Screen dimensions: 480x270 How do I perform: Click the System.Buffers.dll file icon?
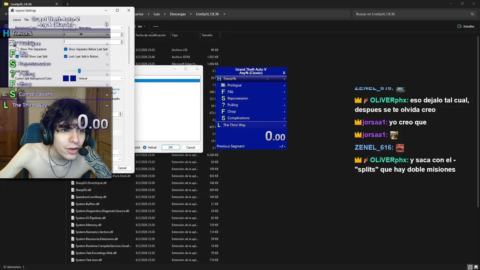coord(73,204)
